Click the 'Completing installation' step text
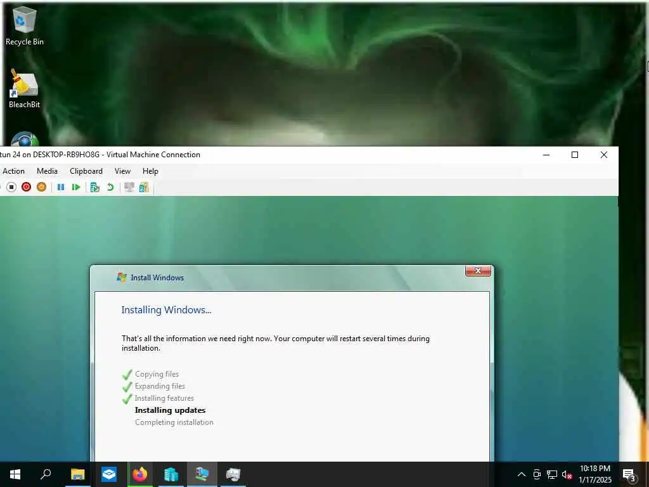 (174, 422)
